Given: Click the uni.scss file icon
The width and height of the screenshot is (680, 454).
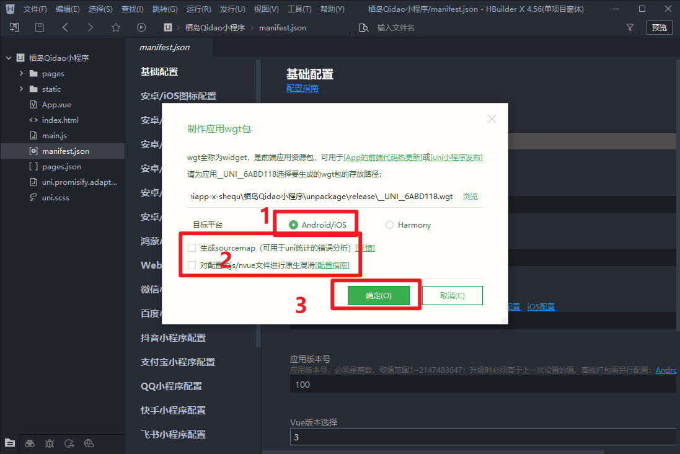Looking at the screenshot, I should pos(33,197).
